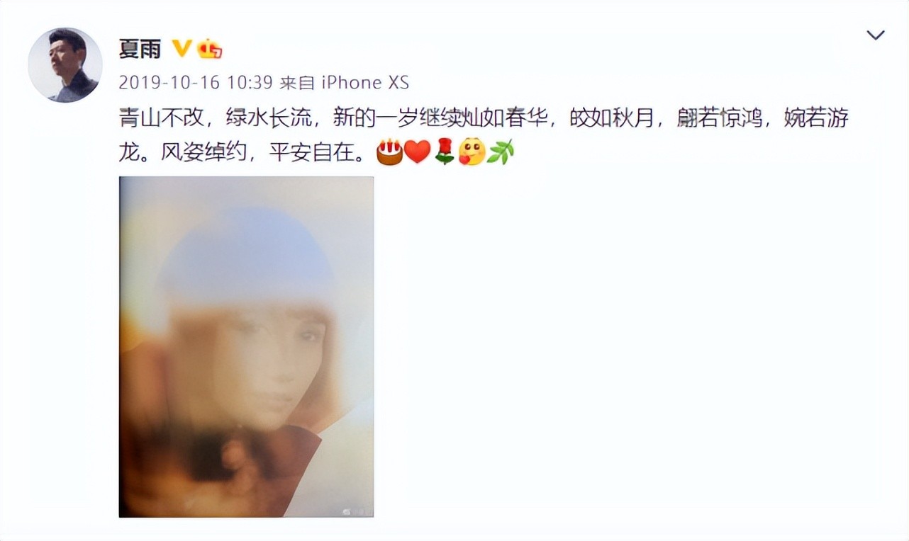Click the username 夏雨
The height and width of the screenshot is (541, 909).
point(140,49)
